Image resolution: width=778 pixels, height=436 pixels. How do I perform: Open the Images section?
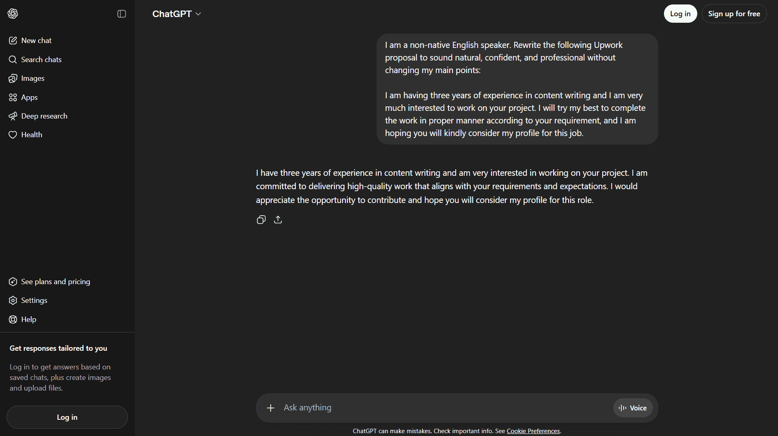pos(32,78)
